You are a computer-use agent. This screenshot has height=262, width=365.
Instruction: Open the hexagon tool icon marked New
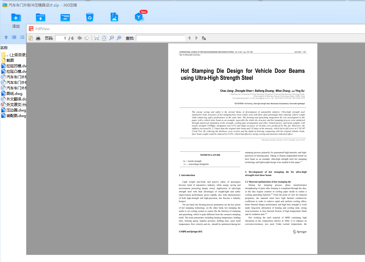click(x=139, y=17)
